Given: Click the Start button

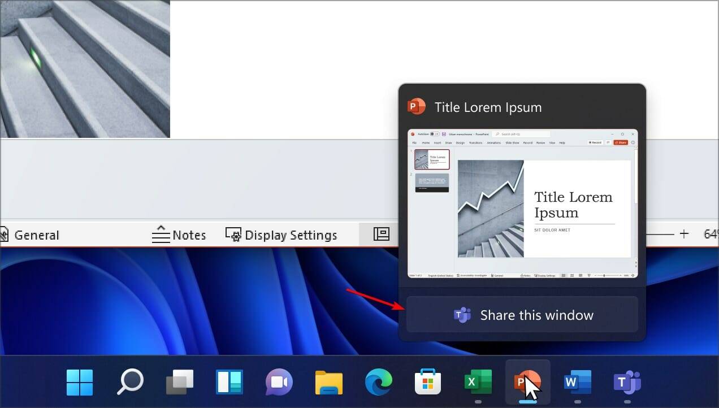Looking at the screenshot, I should tap(80, 383).
